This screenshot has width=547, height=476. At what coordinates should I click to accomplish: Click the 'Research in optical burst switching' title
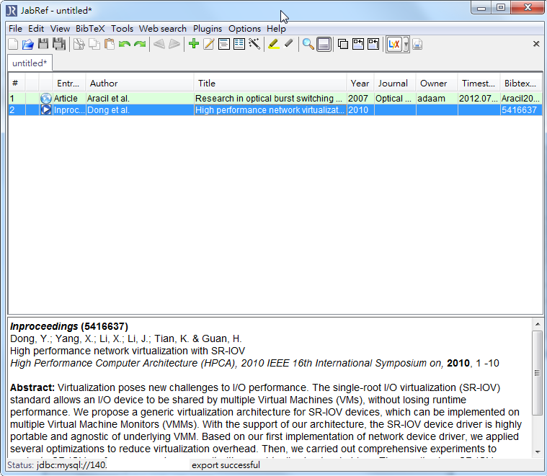point(270,98)
